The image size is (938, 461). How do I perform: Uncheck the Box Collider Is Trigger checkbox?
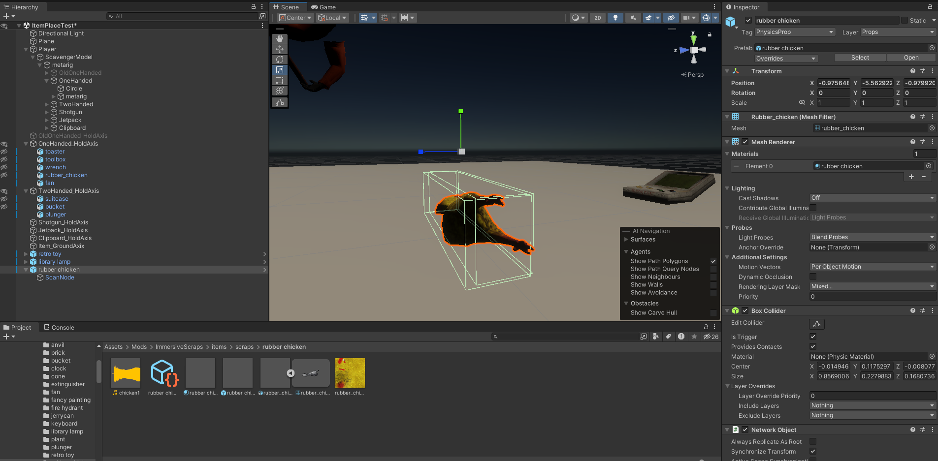[x=813, y=337]
